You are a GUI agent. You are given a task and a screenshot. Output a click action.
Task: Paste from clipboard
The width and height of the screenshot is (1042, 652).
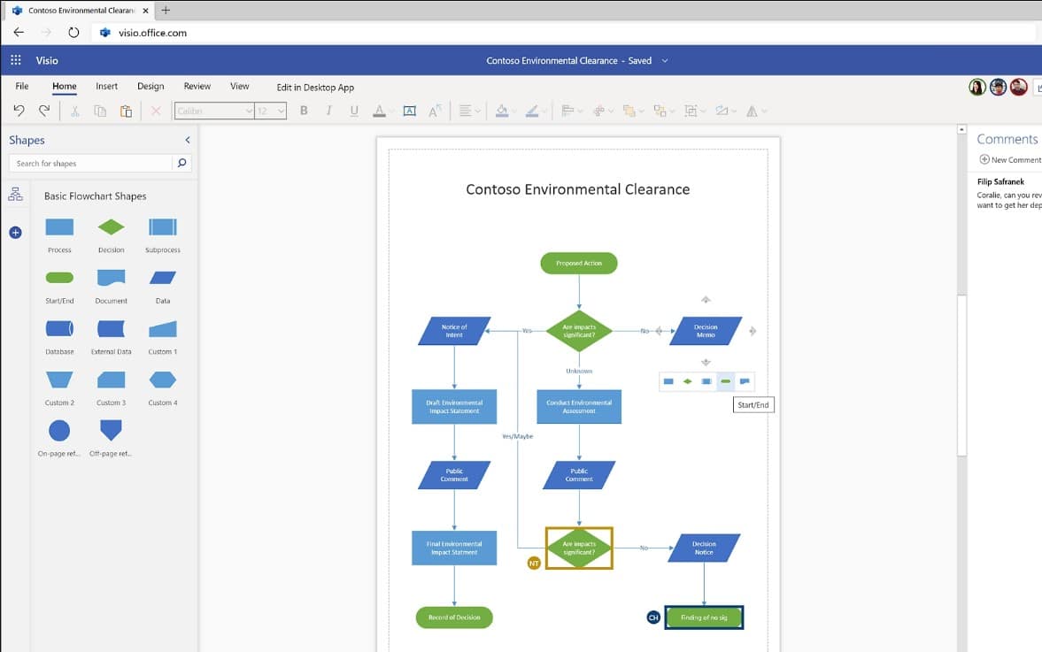(126, 111)
